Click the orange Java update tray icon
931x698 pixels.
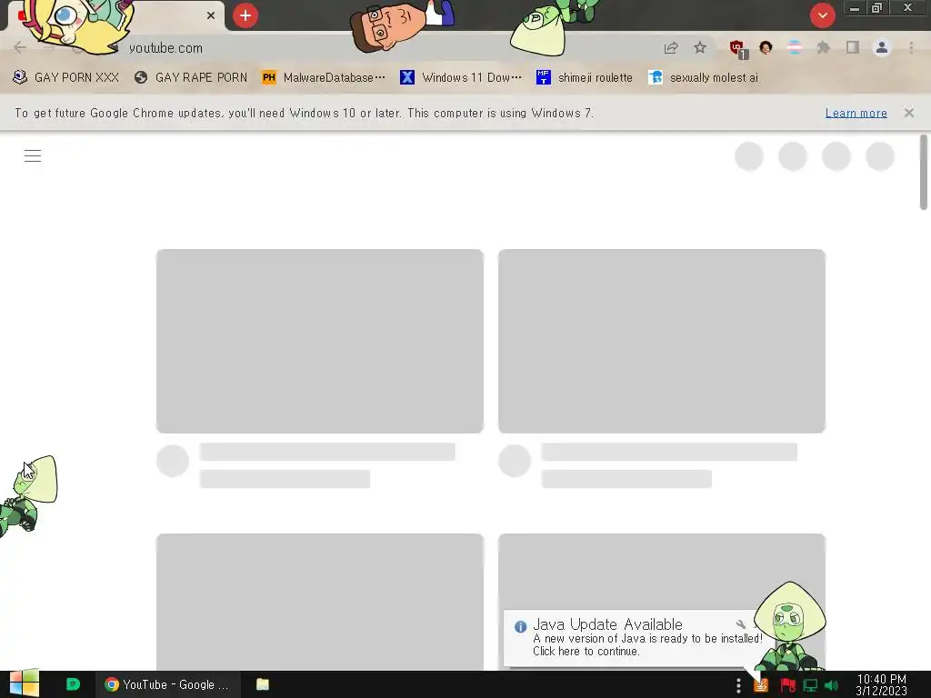(761, 685)
